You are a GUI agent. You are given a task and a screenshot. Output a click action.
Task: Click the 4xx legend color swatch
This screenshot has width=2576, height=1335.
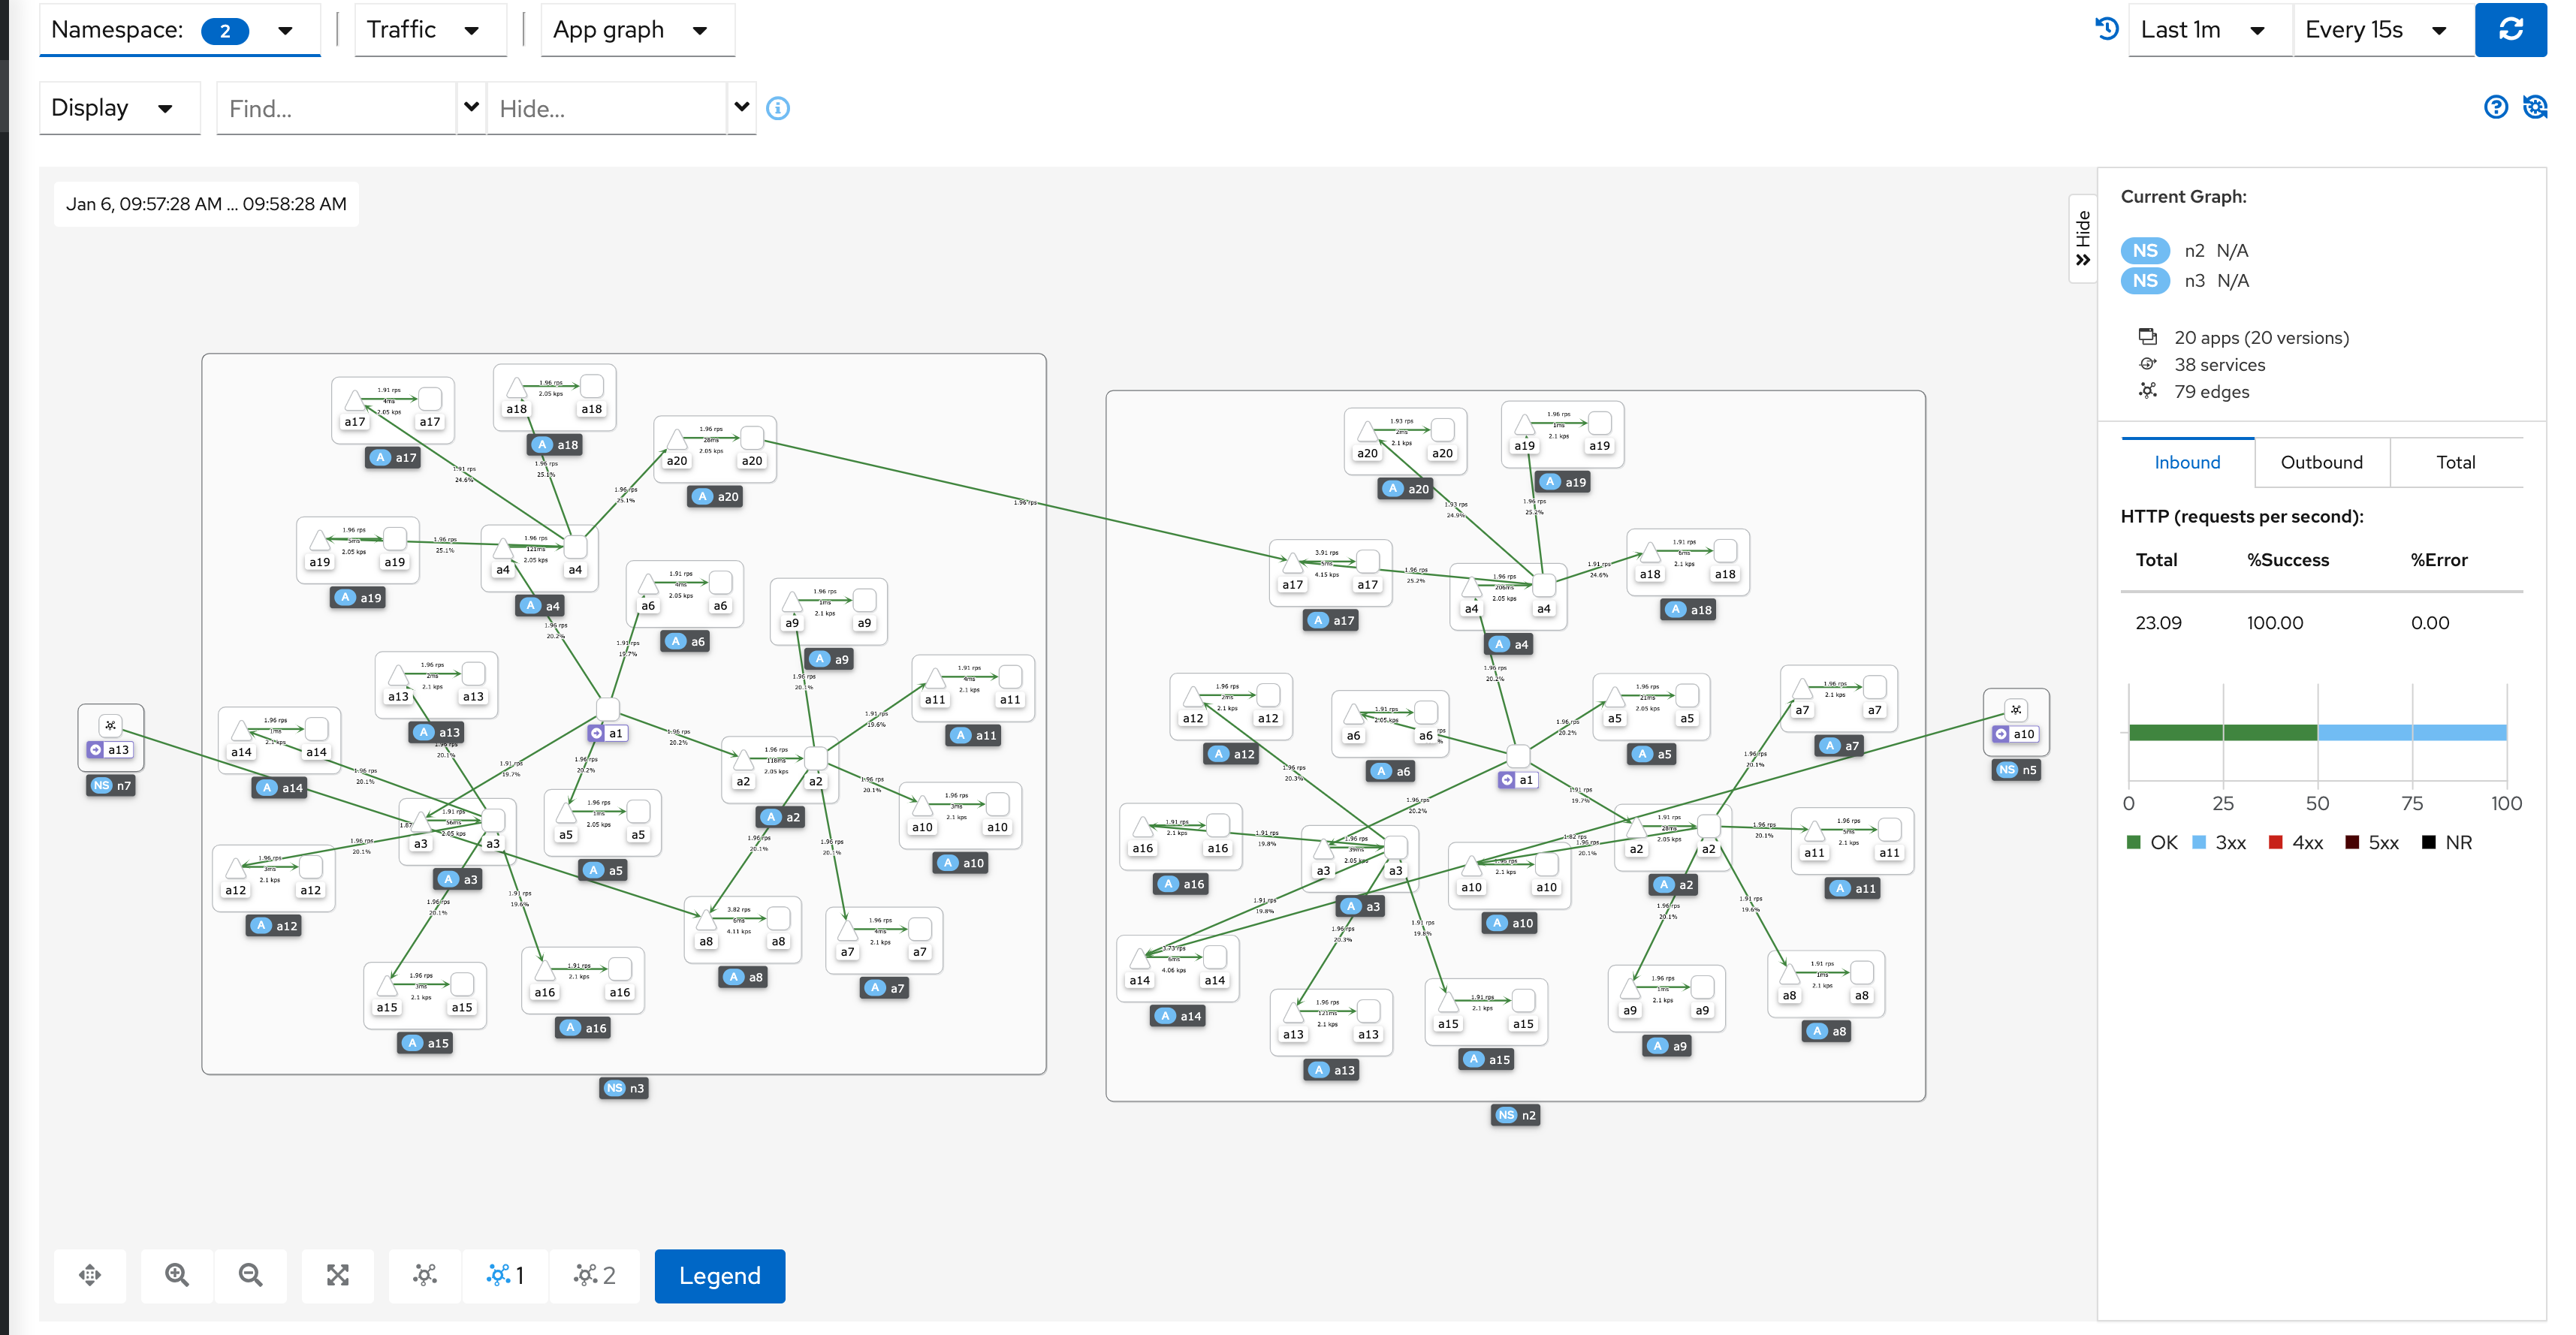[2275, 842]
